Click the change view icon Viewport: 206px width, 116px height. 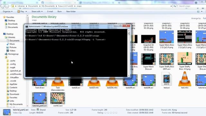[x=198, y=12]
